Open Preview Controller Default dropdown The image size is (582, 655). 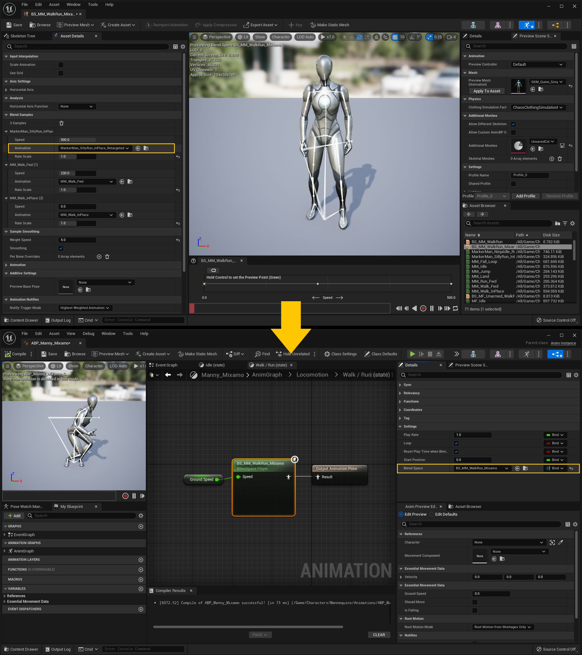(538, 65)
